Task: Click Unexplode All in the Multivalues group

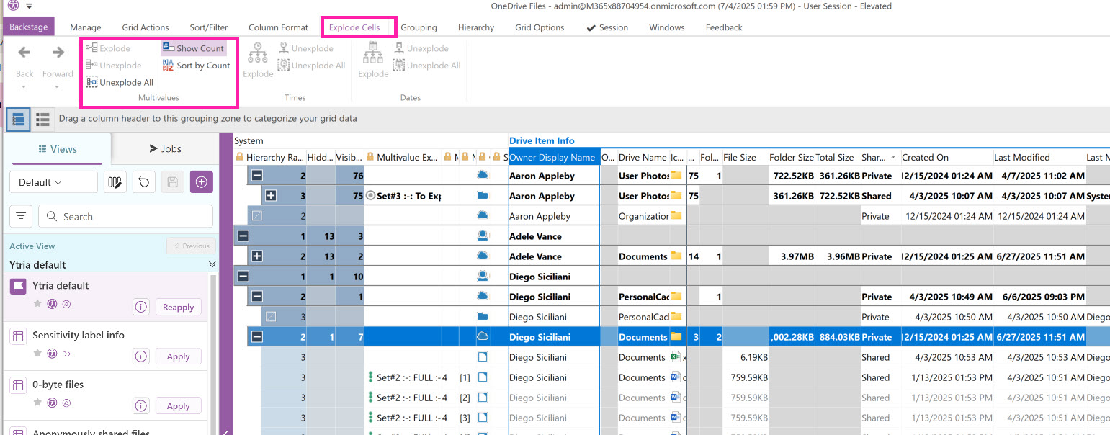Action: point(120,82)
